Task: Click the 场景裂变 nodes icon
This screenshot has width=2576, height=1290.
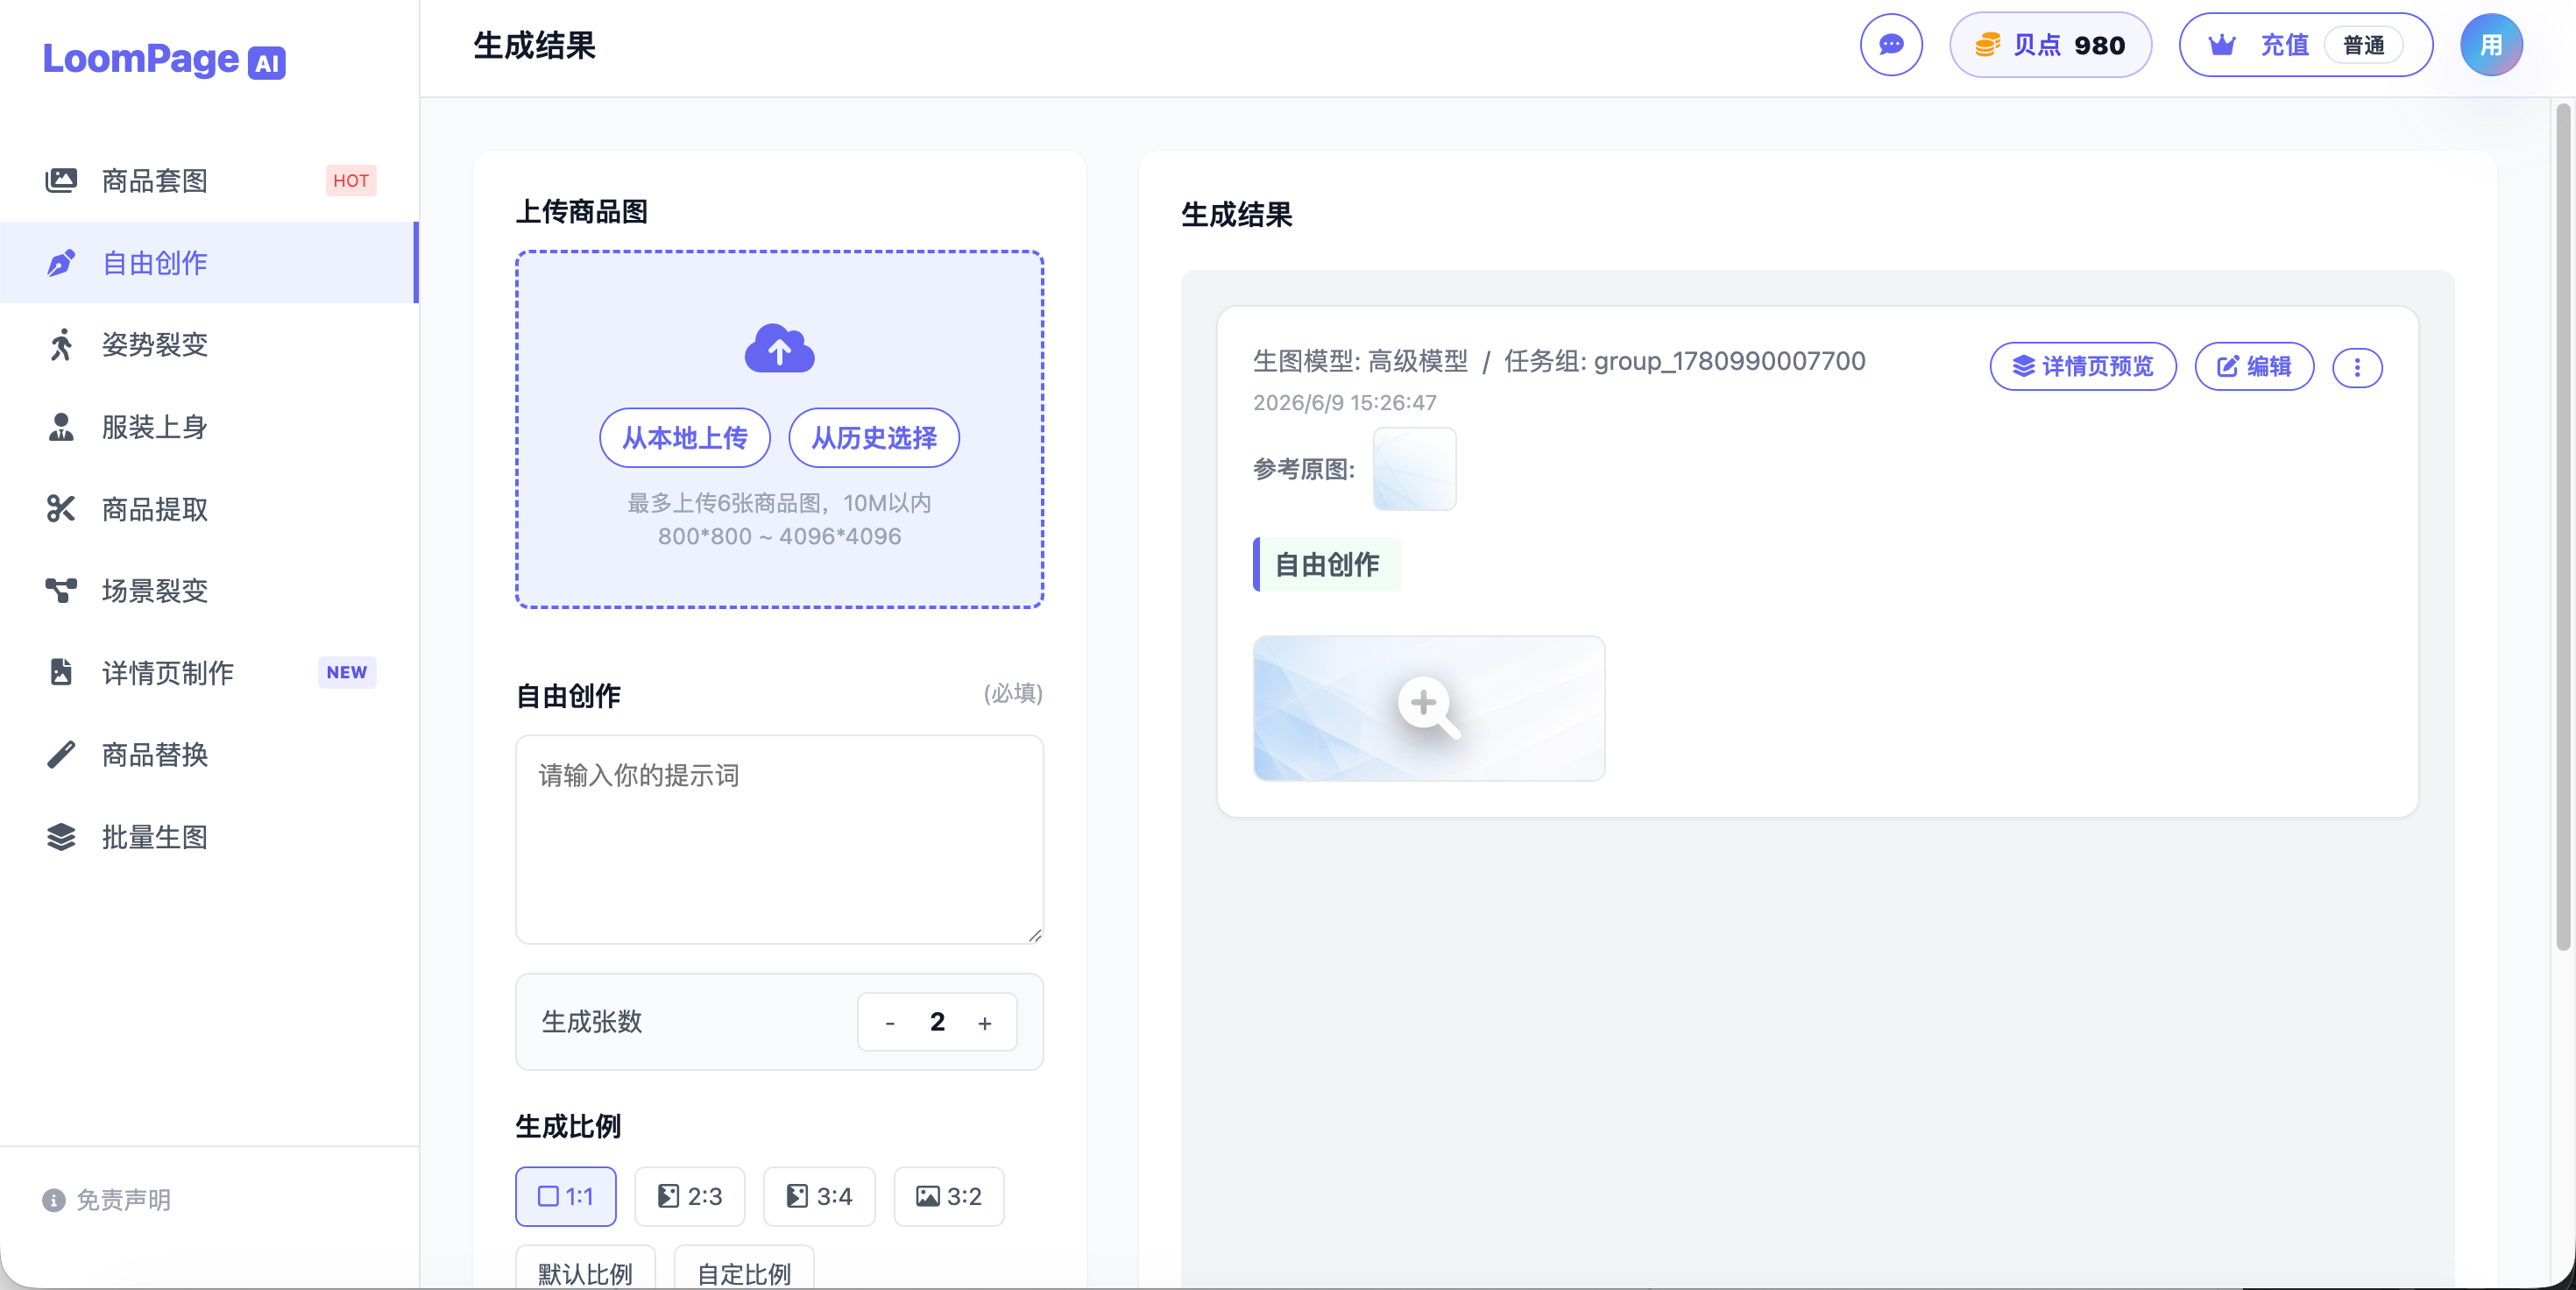Action: (61, 590)
